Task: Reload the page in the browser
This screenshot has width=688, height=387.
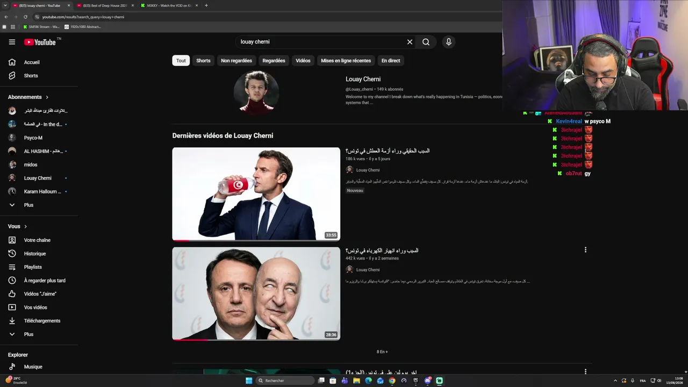Action: tap(25, 17)
